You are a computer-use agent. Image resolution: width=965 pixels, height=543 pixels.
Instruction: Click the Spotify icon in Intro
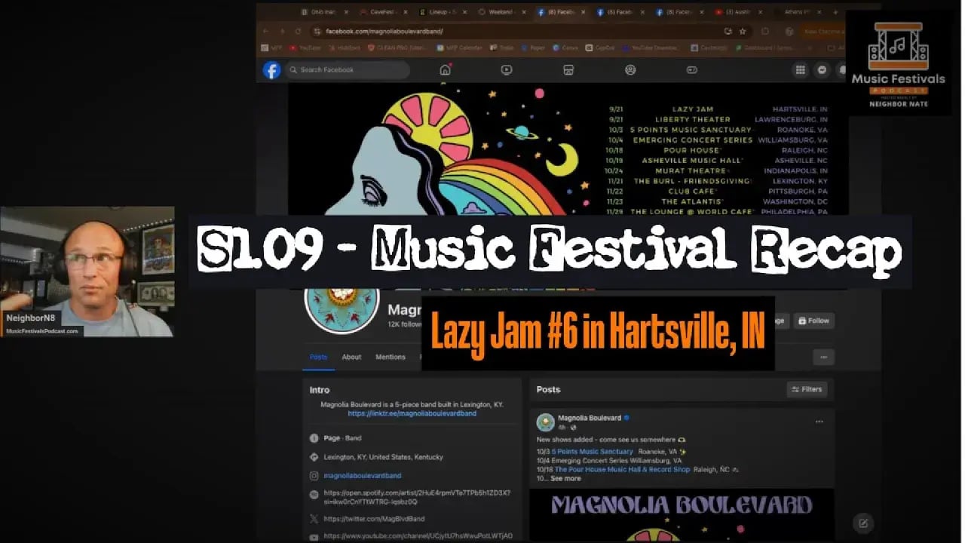(x=314, y=495)
